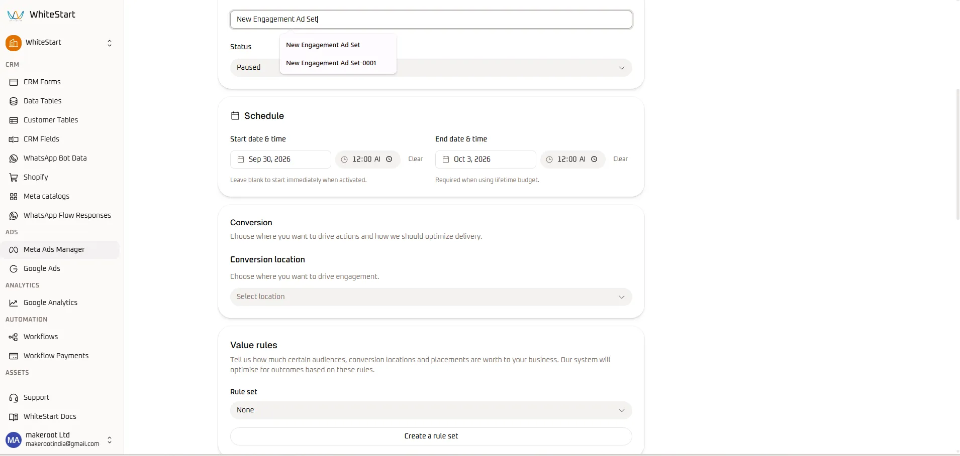The height and width of the screenshot is (456, 960).
Task: Open the Rule set dropdown showing None
Action: [431, 410]
